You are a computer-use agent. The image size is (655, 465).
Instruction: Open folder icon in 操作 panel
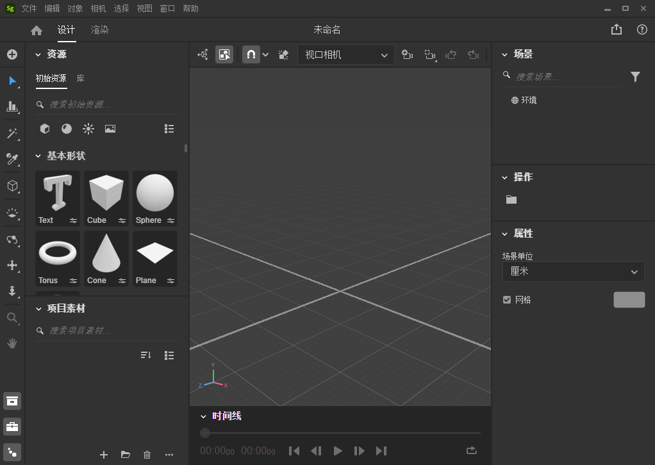click(x=511, y=200)
